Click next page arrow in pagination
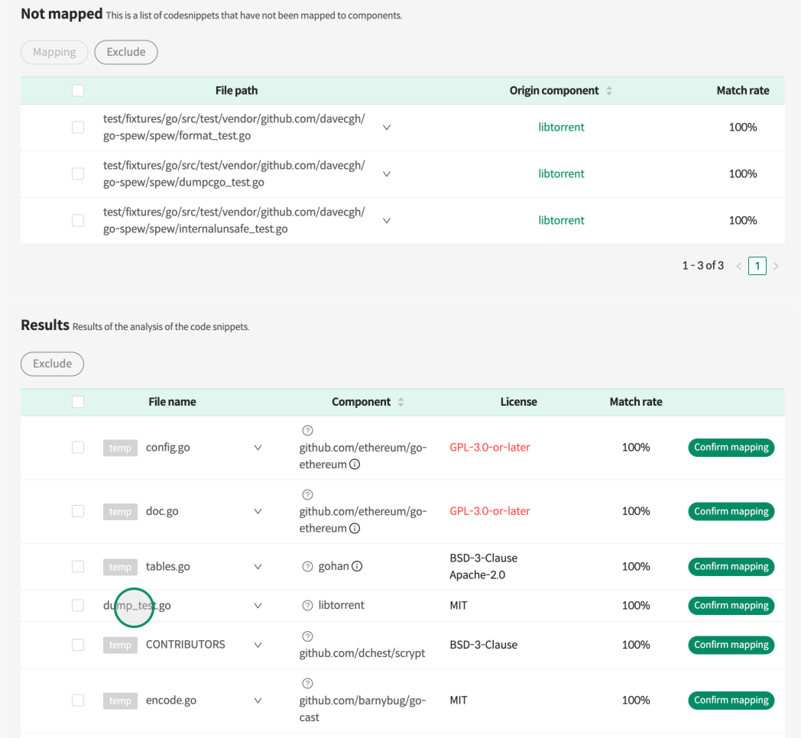 click(x=775, y=266)
